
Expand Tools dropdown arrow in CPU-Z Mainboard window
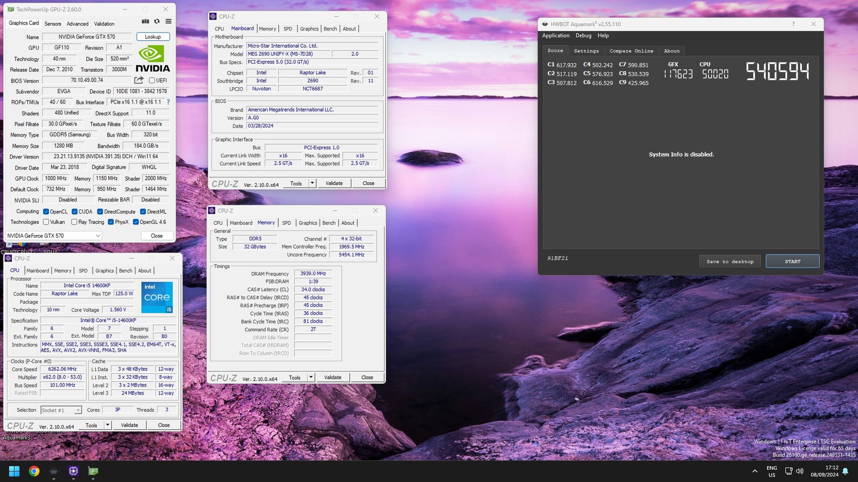coord(312,183)
